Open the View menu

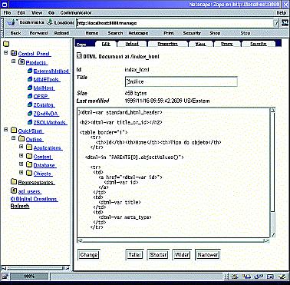[x=37, y=12]
